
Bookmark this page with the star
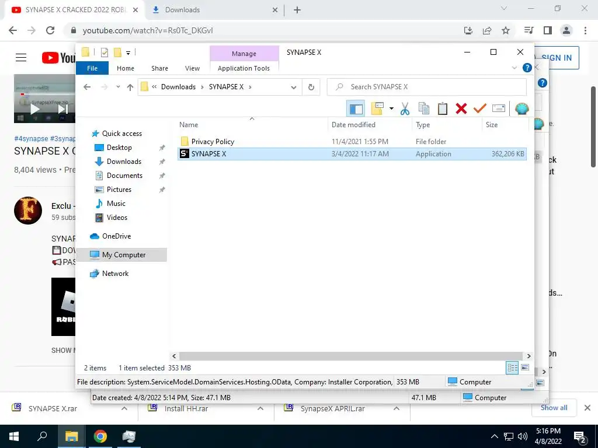pyautogui.click(x=506, y=30)
